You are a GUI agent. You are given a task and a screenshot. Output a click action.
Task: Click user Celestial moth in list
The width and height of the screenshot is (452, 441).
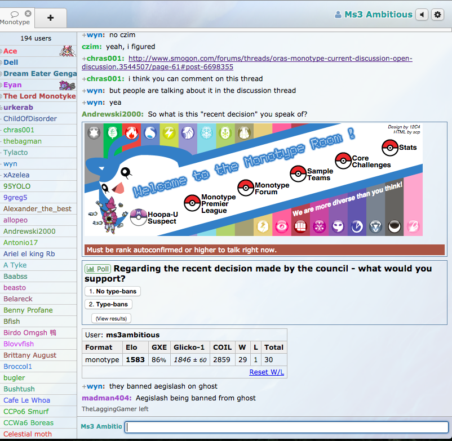click(38, 434)
